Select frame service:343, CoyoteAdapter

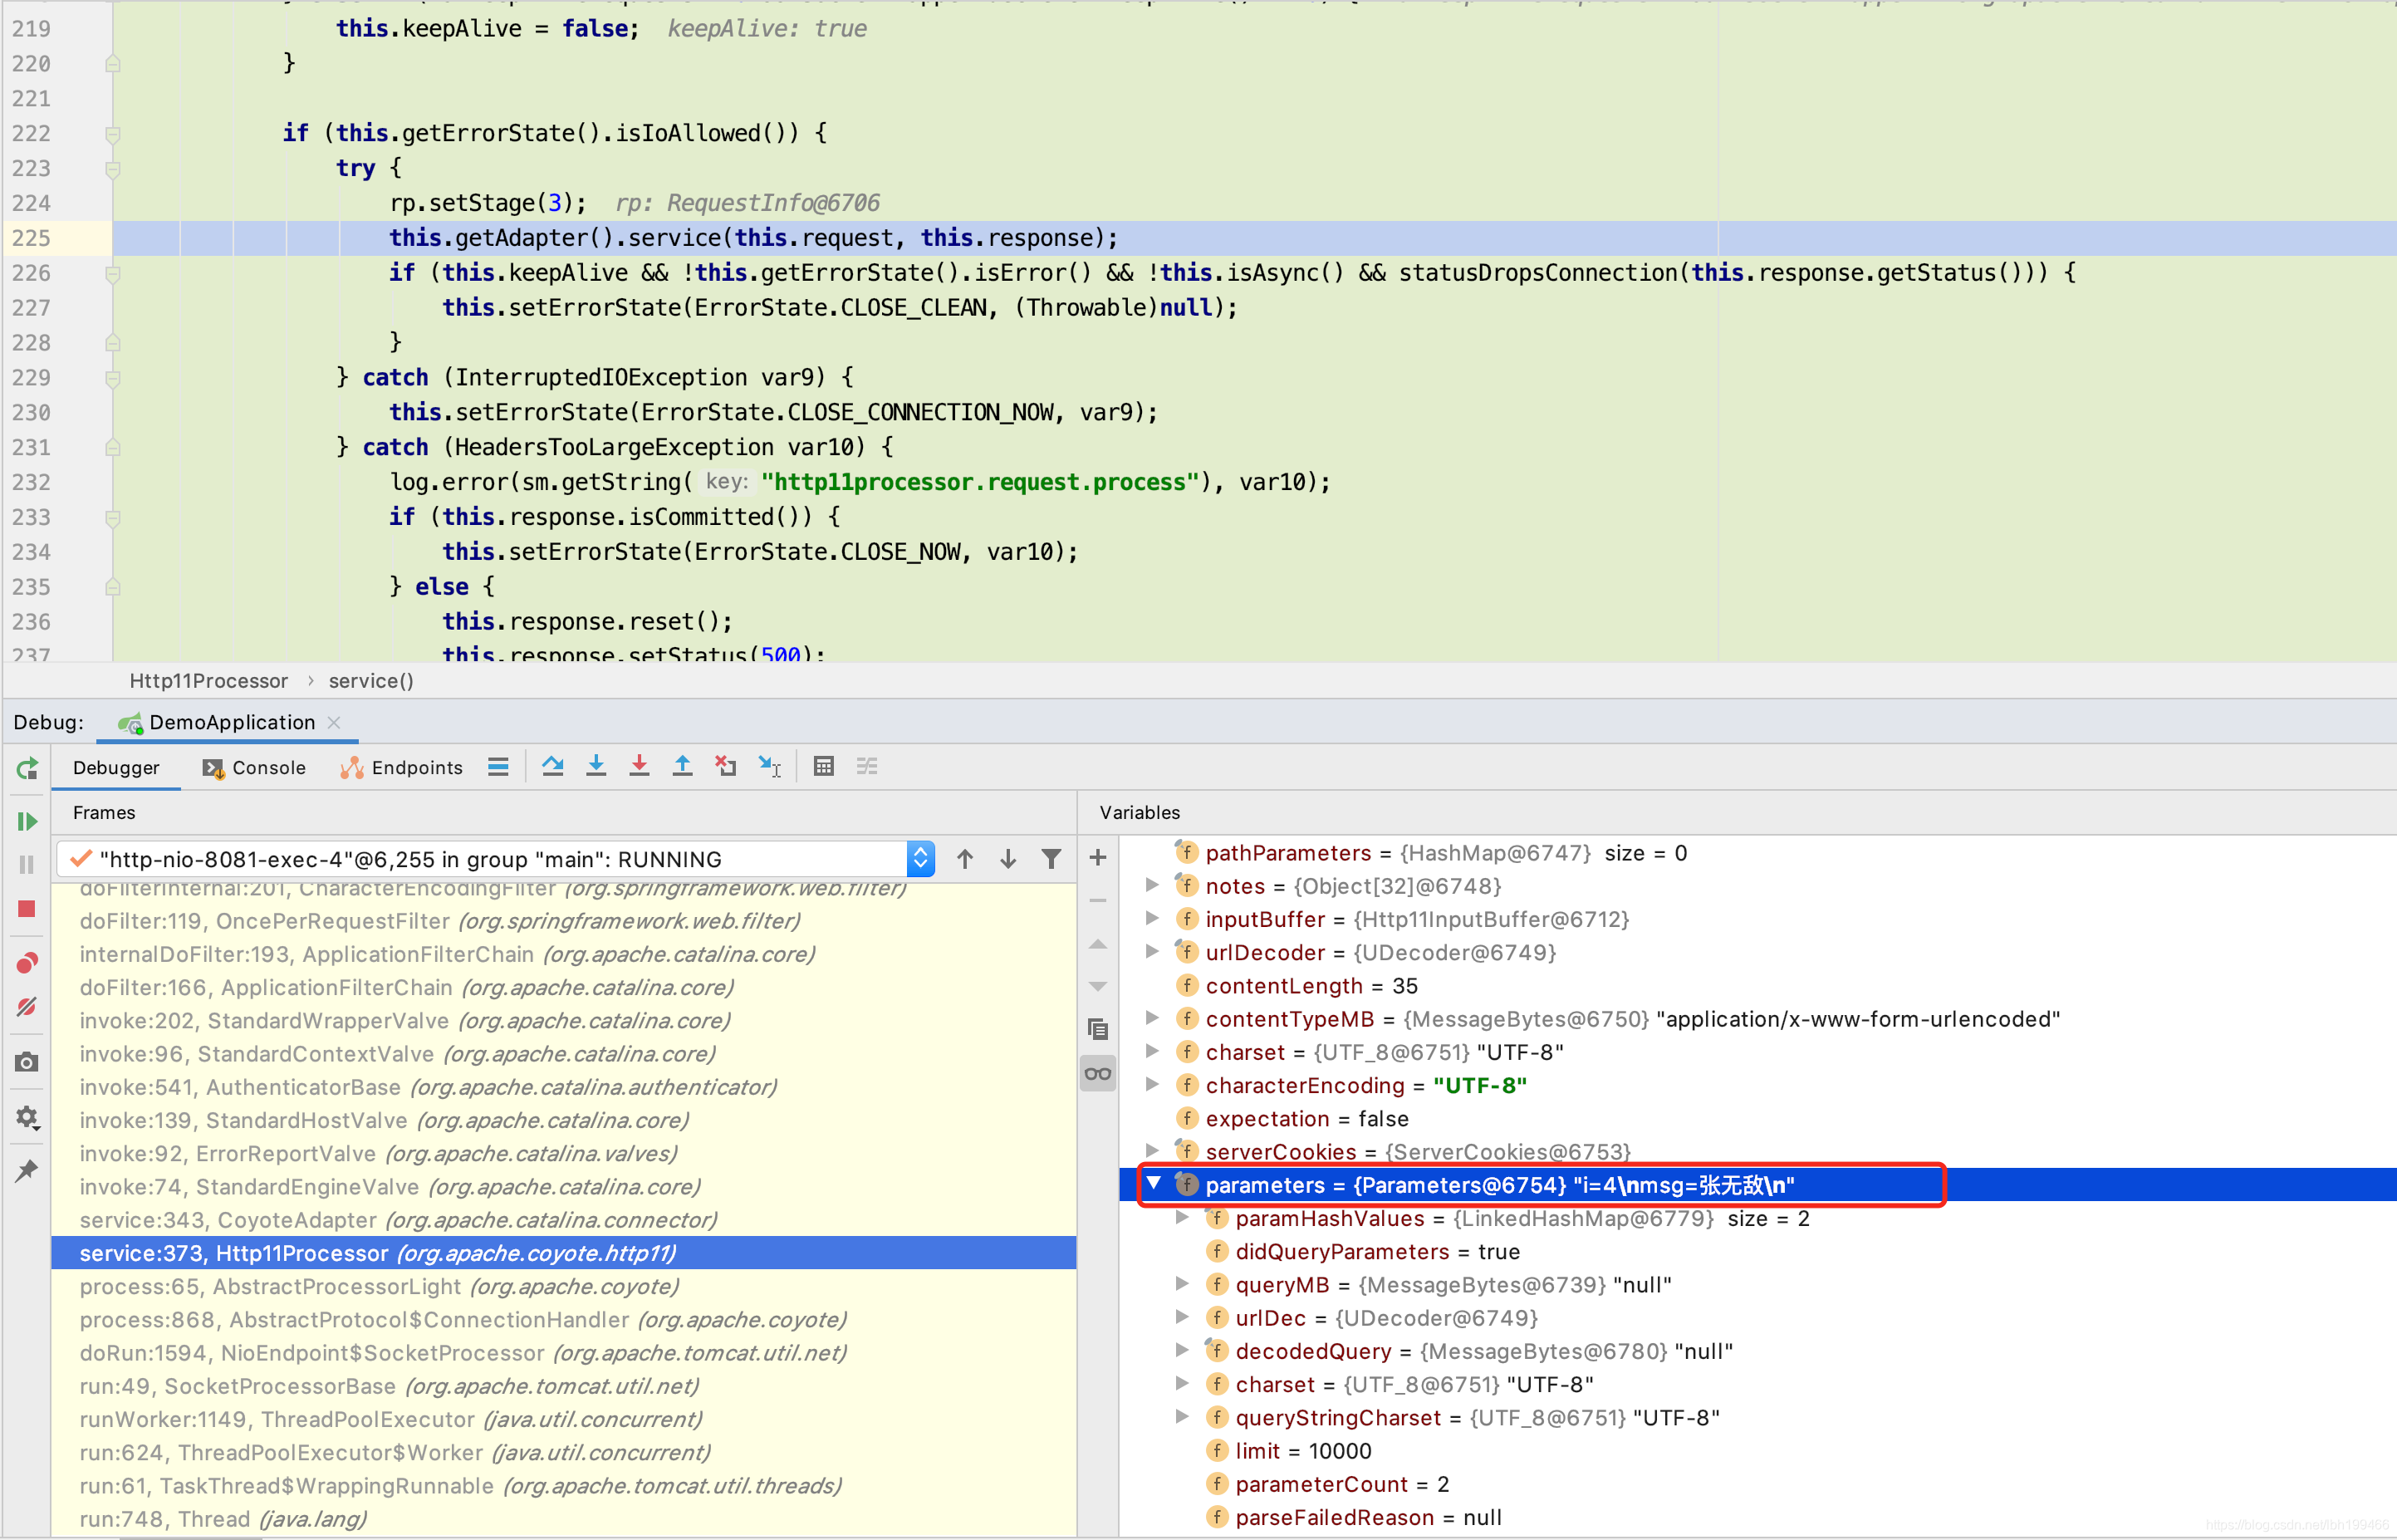[x=564, y=1220]
